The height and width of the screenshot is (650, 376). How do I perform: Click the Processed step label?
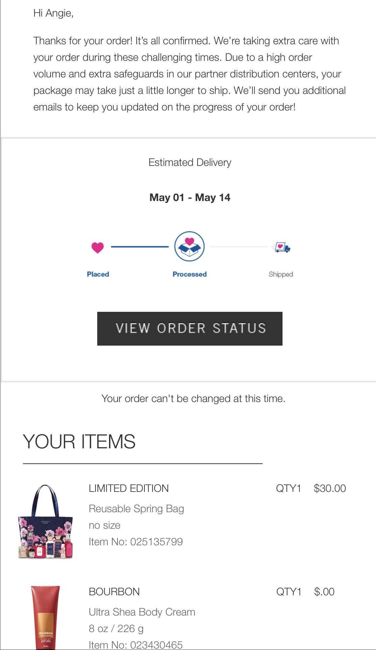click(x=189, y=274)
